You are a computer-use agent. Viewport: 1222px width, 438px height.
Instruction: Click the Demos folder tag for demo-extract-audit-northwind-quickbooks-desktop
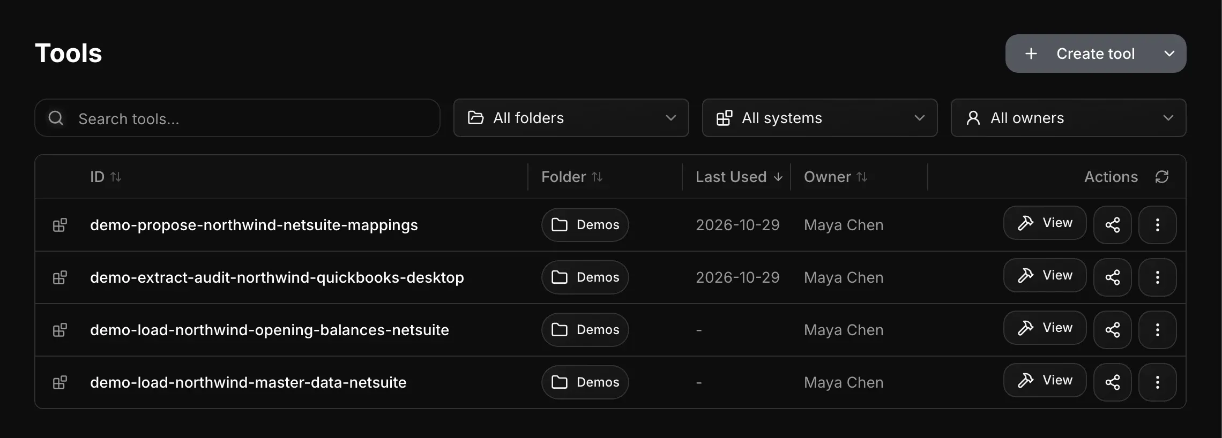click(585, 277)
